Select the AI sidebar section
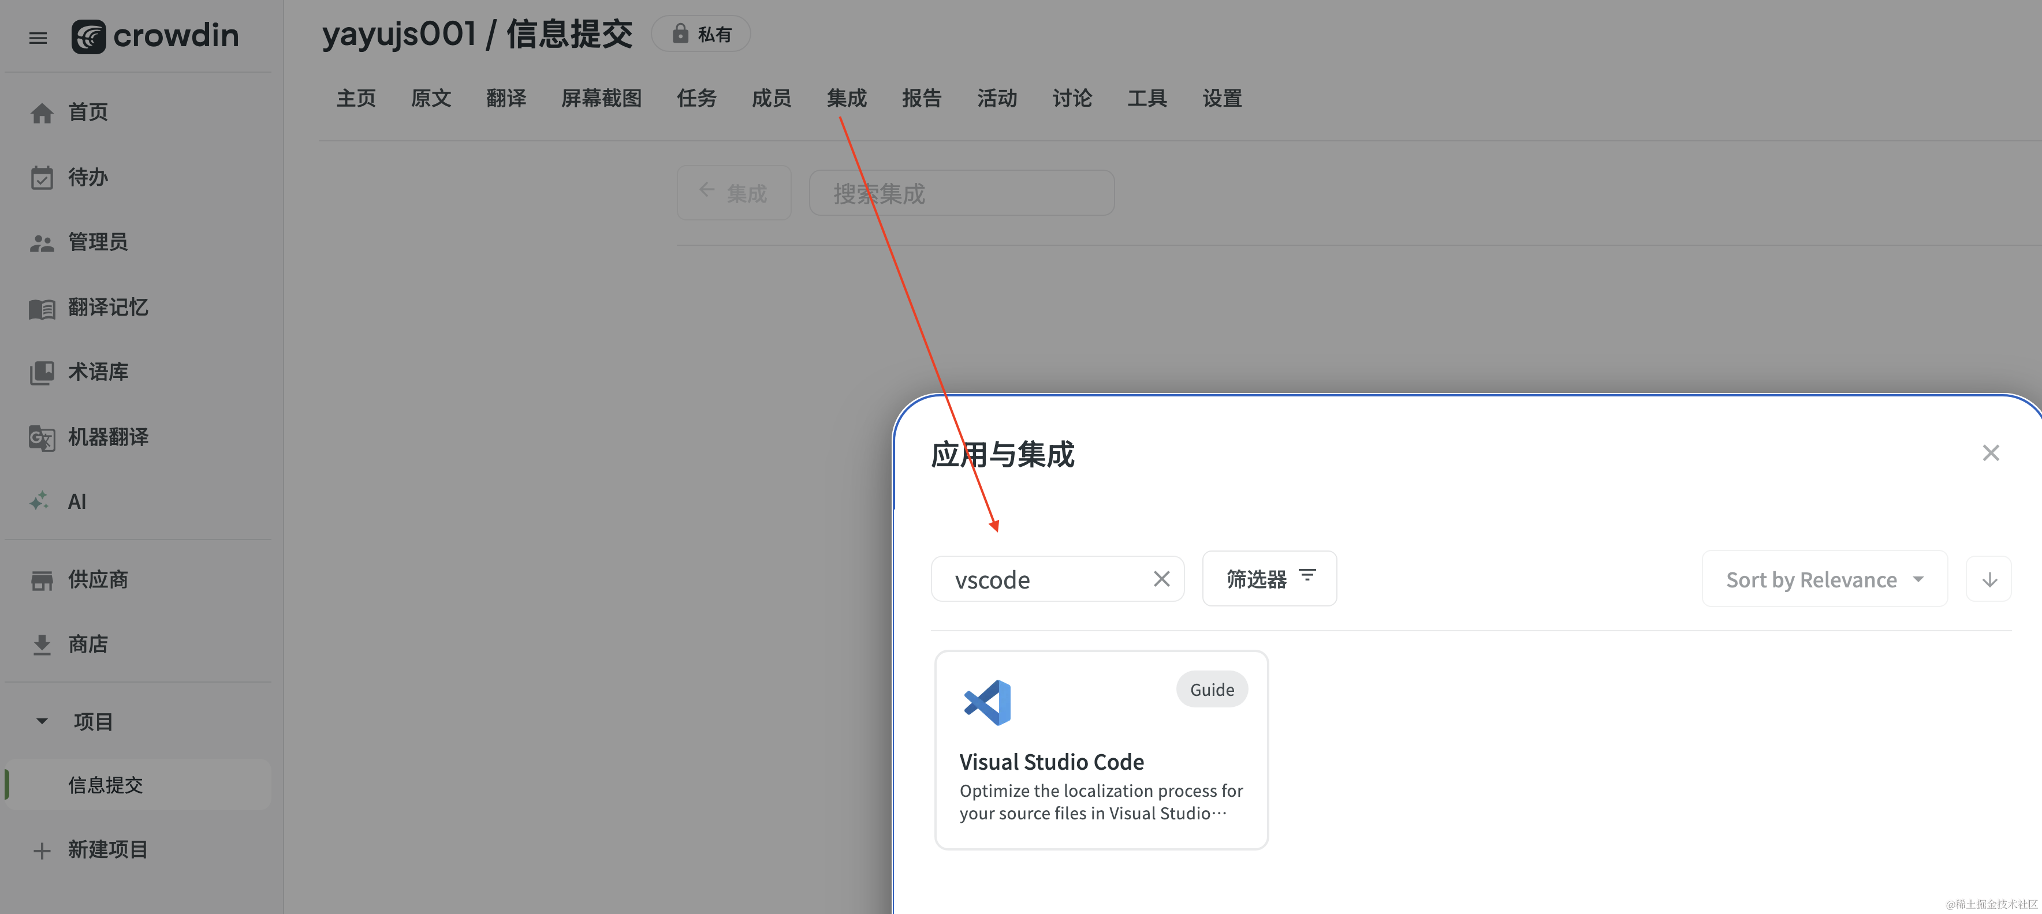The image size is (2042, 914). pos(76,500)
